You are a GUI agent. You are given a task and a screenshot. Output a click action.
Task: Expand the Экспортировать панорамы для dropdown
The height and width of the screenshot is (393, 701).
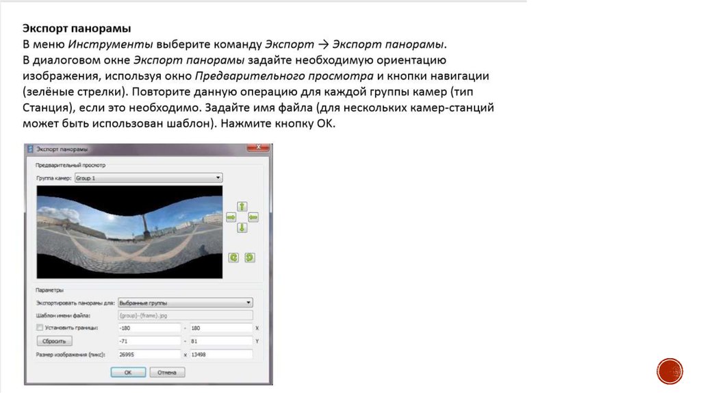tap(185, 303)
